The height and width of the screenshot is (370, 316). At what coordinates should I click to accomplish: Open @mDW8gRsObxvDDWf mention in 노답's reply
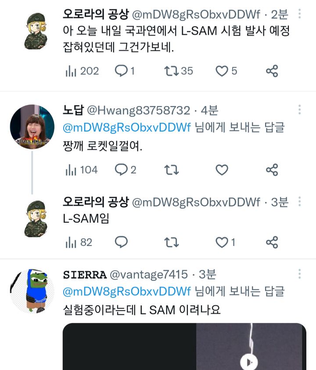(x=127, y=128)
